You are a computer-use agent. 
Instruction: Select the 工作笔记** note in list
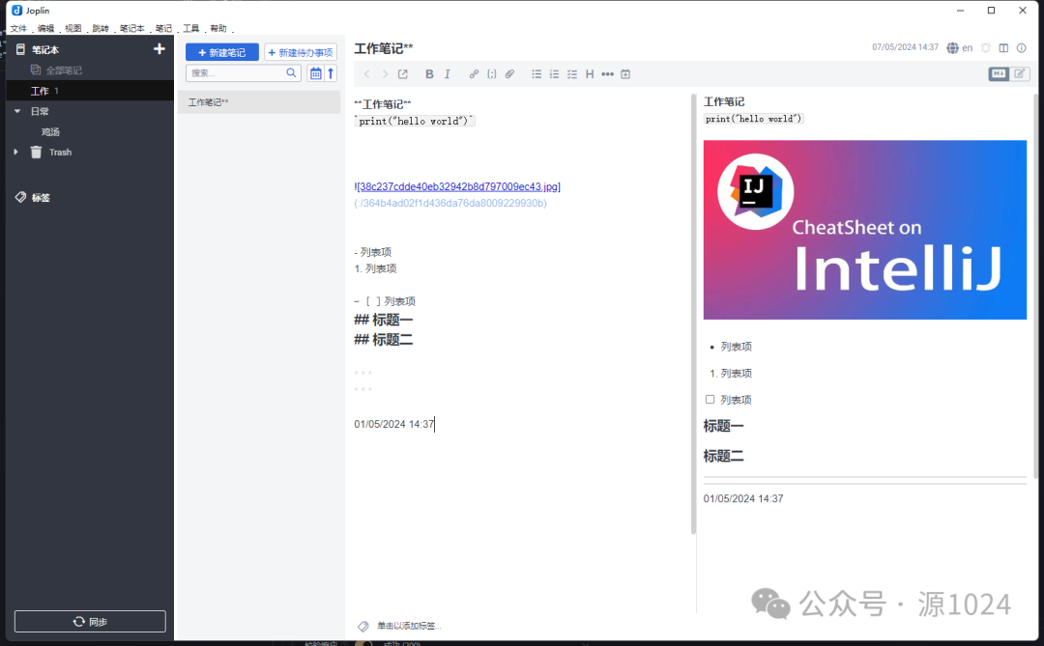[x=258, y=101]
